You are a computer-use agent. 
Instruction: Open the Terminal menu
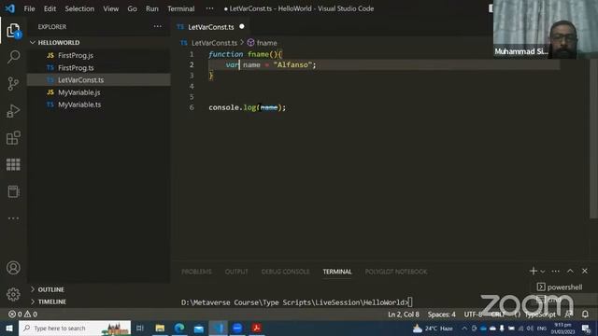(180, 8)
